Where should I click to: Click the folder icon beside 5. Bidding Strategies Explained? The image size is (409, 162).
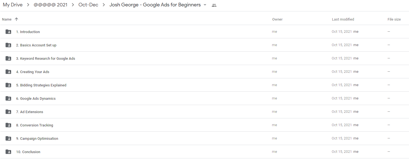pos(8,85)
